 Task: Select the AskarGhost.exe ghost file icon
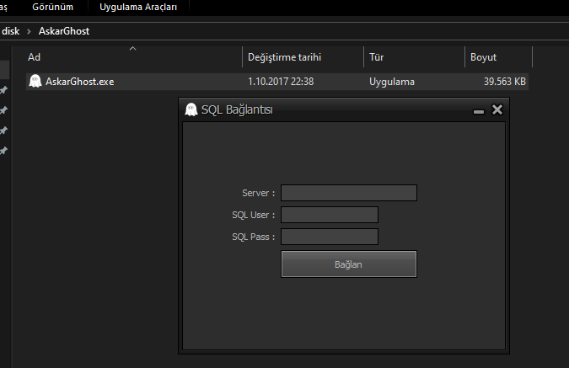pos(35,81)
